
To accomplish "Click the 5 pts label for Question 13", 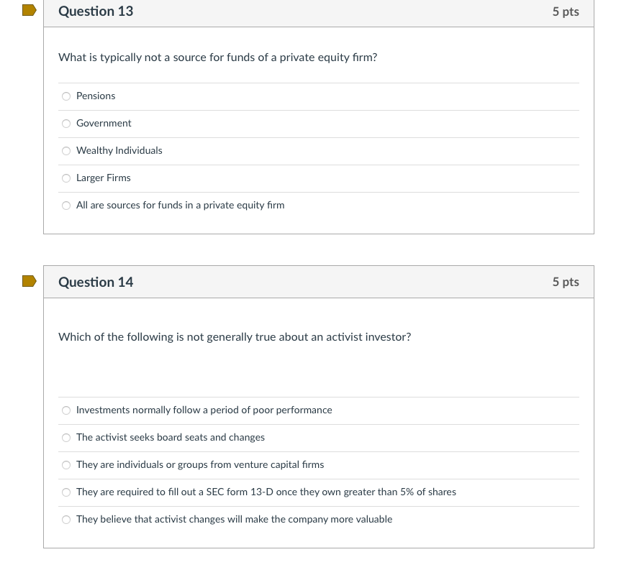I will tap(566, 12).
